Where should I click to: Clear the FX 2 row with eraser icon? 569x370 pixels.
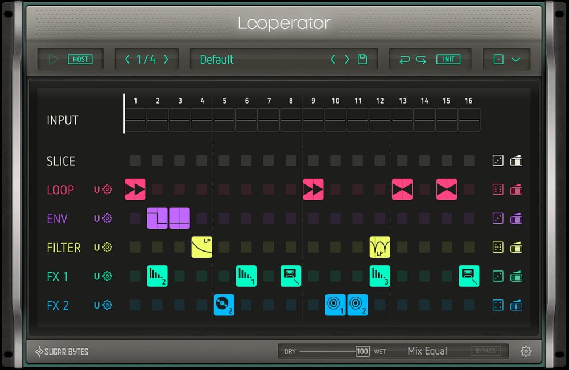(x=517, y=305)
